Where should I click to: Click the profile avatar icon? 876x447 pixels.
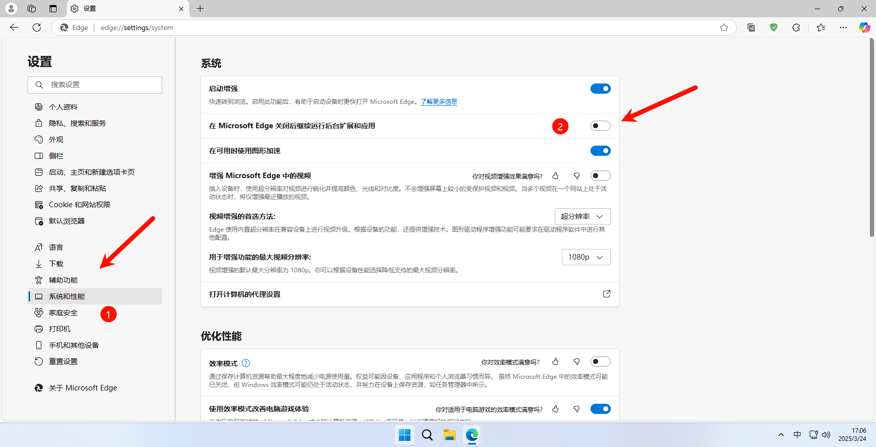11,9
